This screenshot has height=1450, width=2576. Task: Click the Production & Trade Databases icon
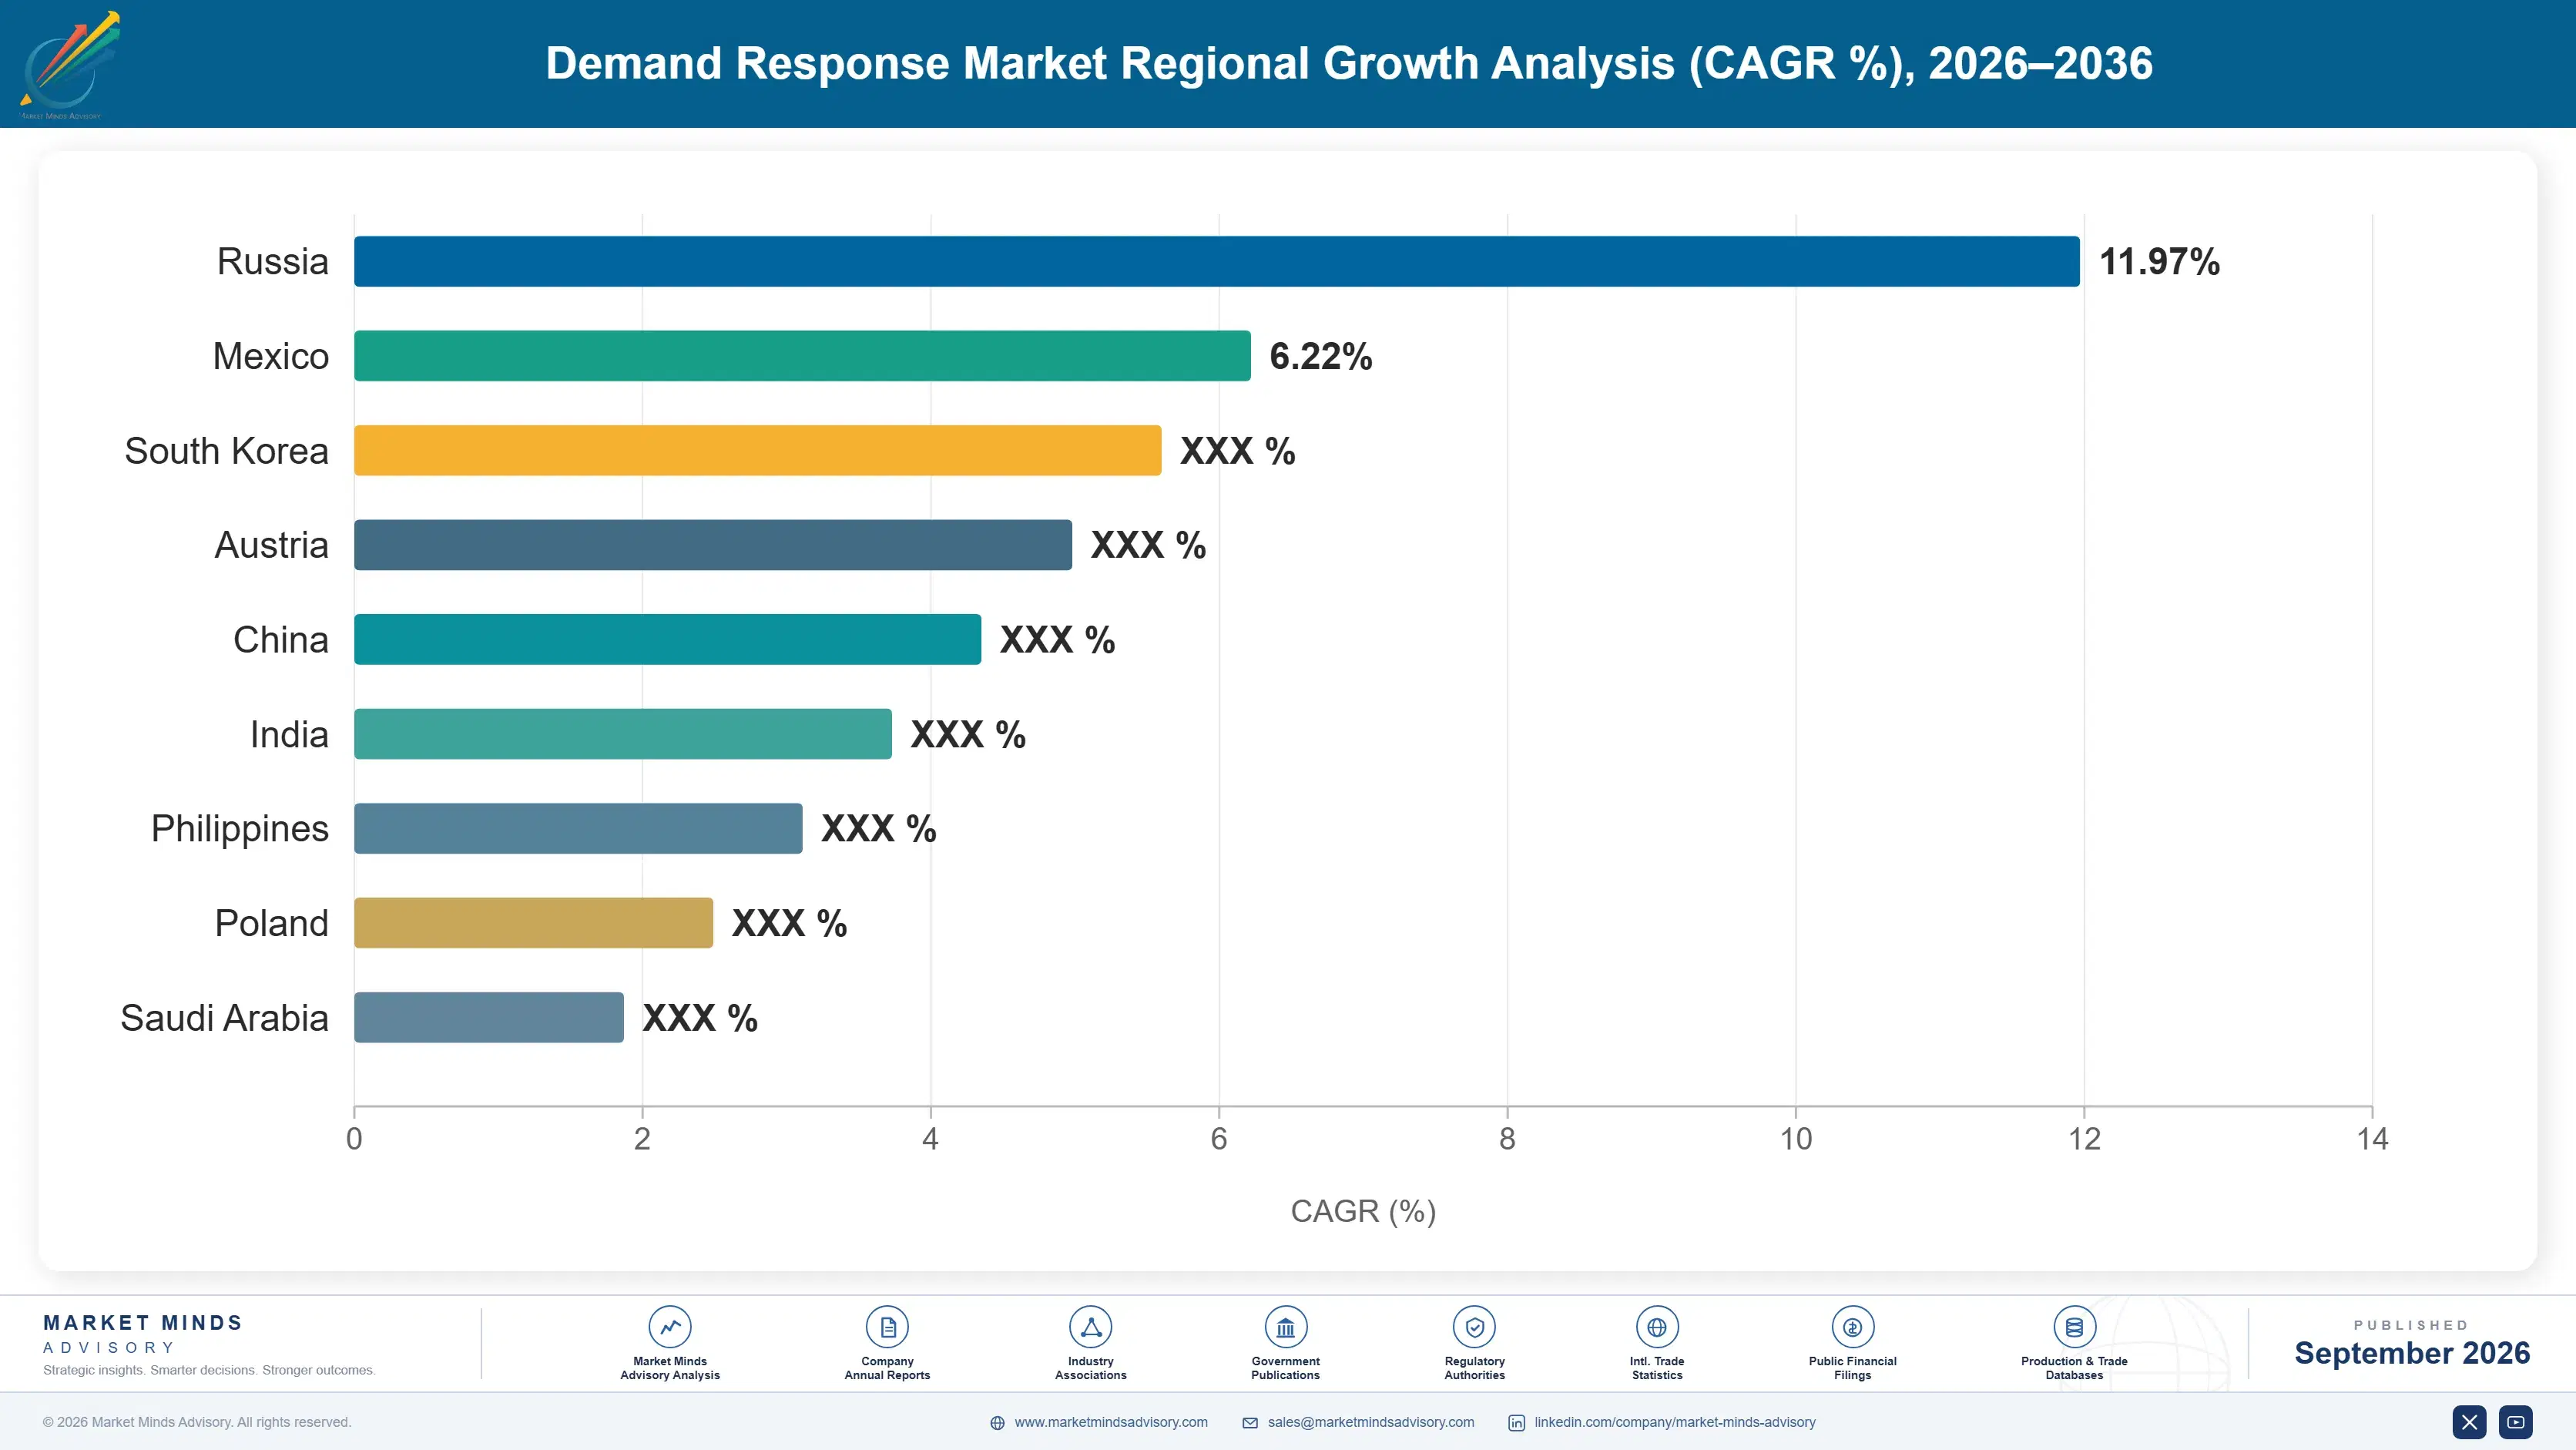(2074, 1327)
